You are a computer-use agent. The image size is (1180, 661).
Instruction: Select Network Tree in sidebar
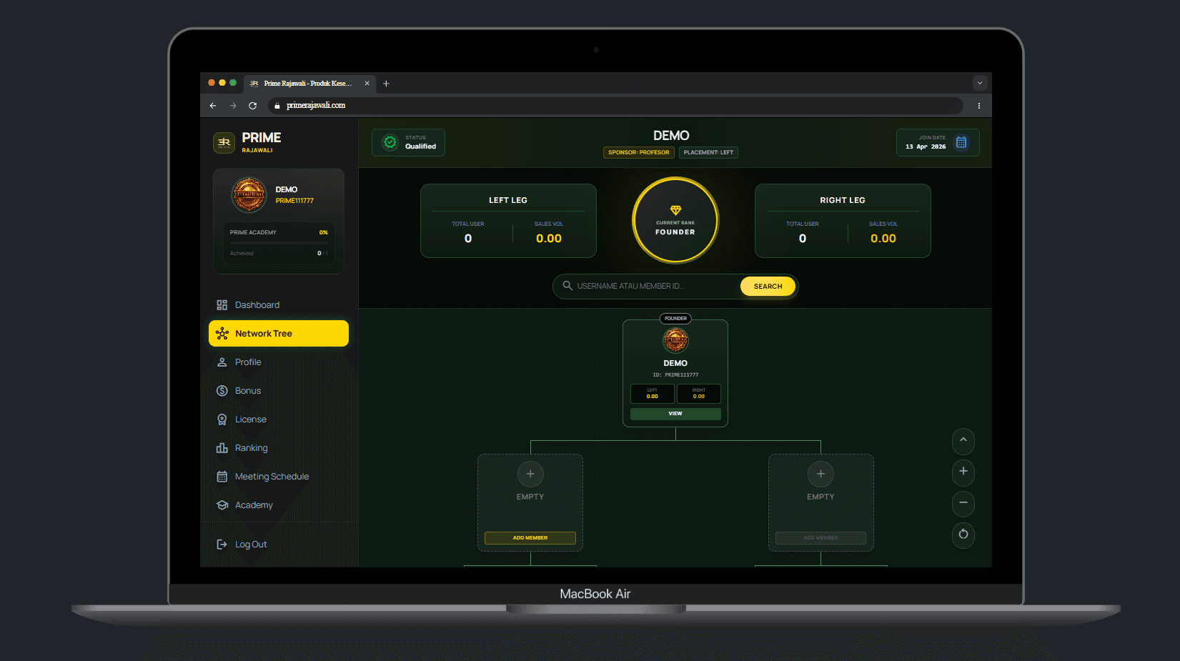pos(278,334)
